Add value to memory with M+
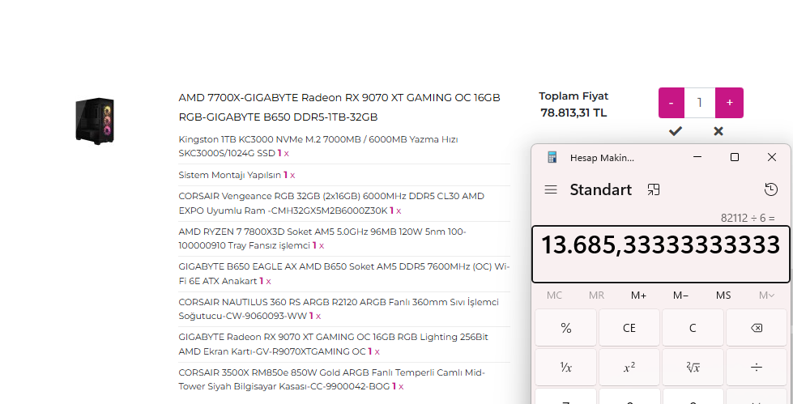Image resolution: width=793 pixels, height=404 pixels. (638, 296)
